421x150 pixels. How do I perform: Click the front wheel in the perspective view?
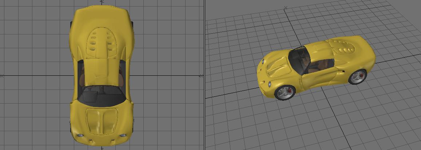click(x=285, y=92)
